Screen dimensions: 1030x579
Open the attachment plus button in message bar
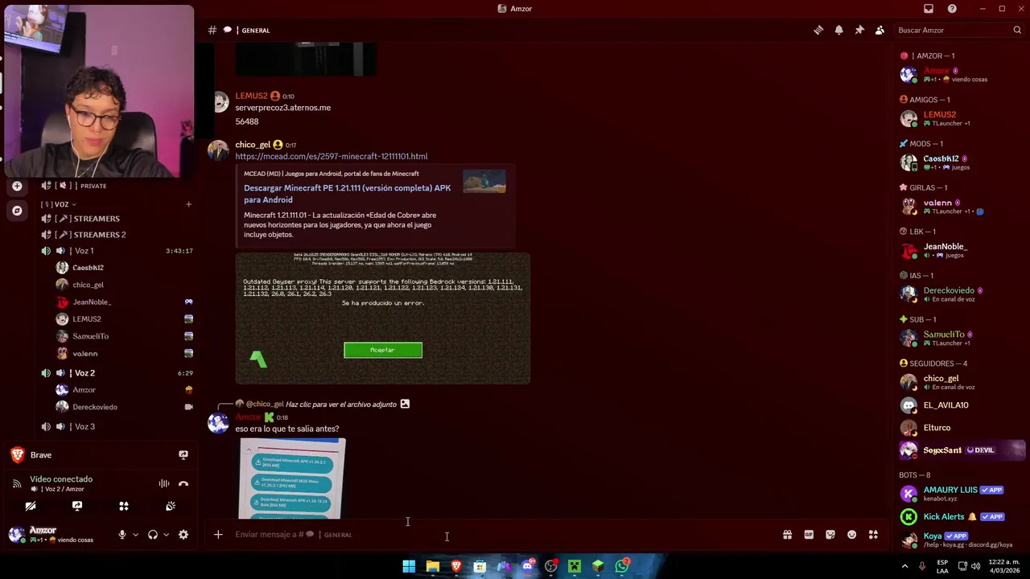(218, 534)
